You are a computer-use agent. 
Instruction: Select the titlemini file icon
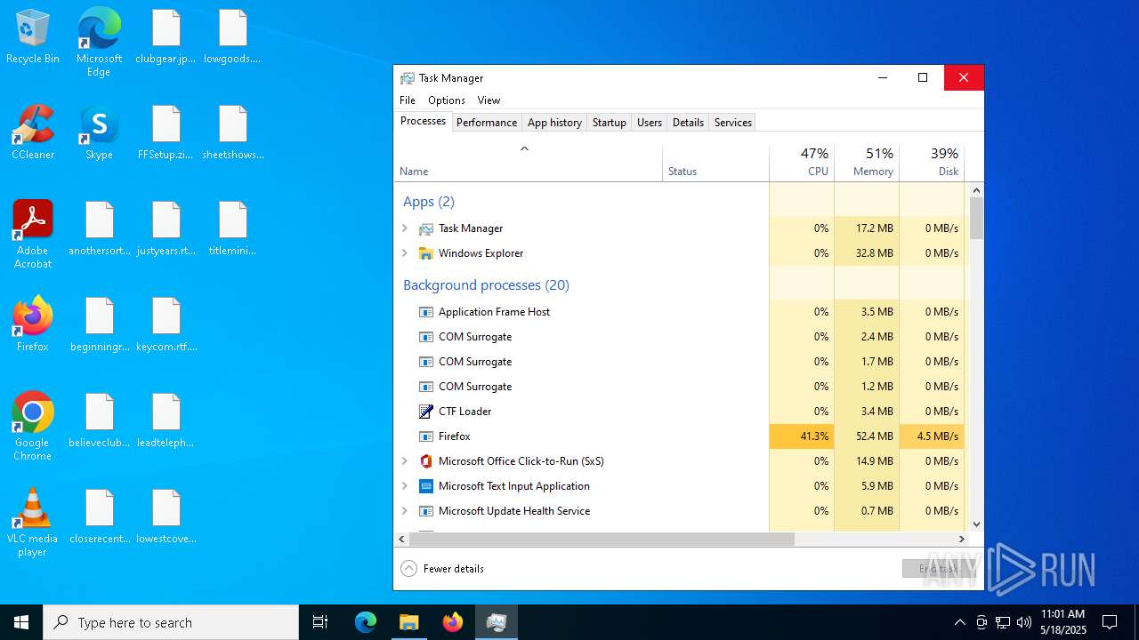232,229
